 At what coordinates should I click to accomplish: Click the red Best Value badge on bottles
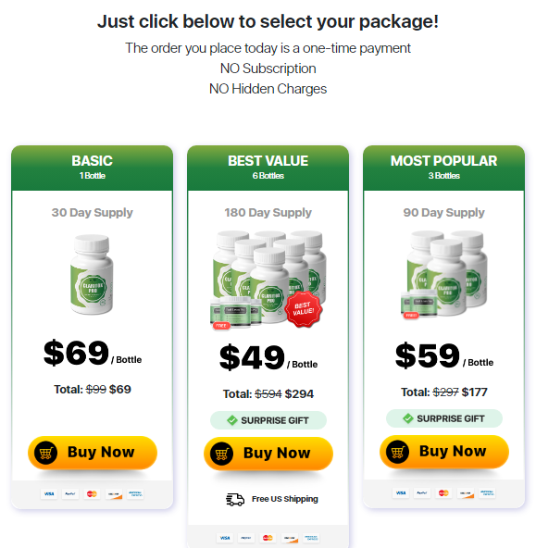303,309
